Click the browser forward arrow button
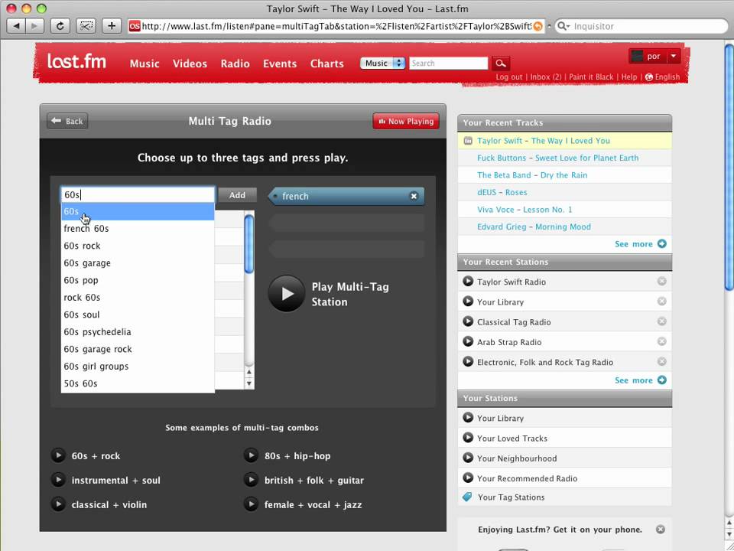The height and width of the screenshot is (551, 734). 34,26
